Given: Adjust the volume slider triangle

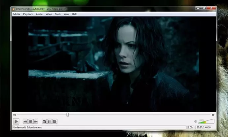Looking at the screenshot, I should 206,121.
